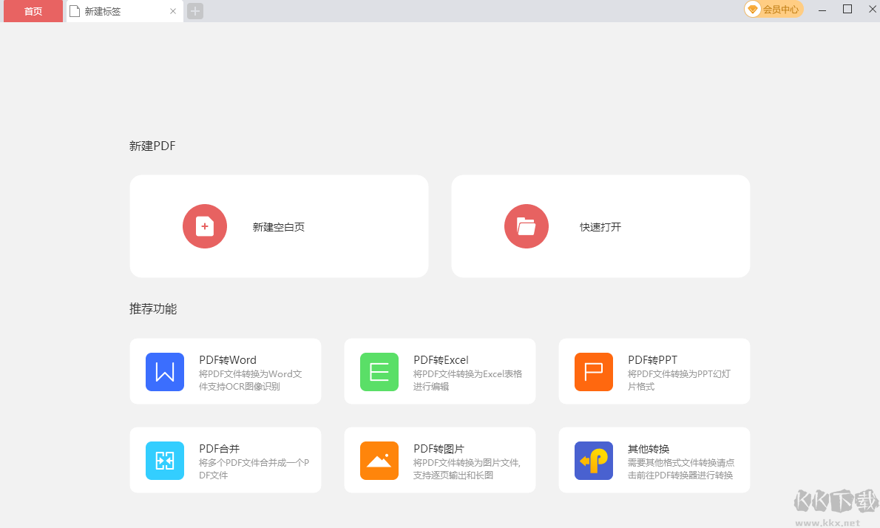Open the 其他转换 converter icon
Image resolution: width=880 pixels, height=528 pixels.
click(x=593, y=460)
